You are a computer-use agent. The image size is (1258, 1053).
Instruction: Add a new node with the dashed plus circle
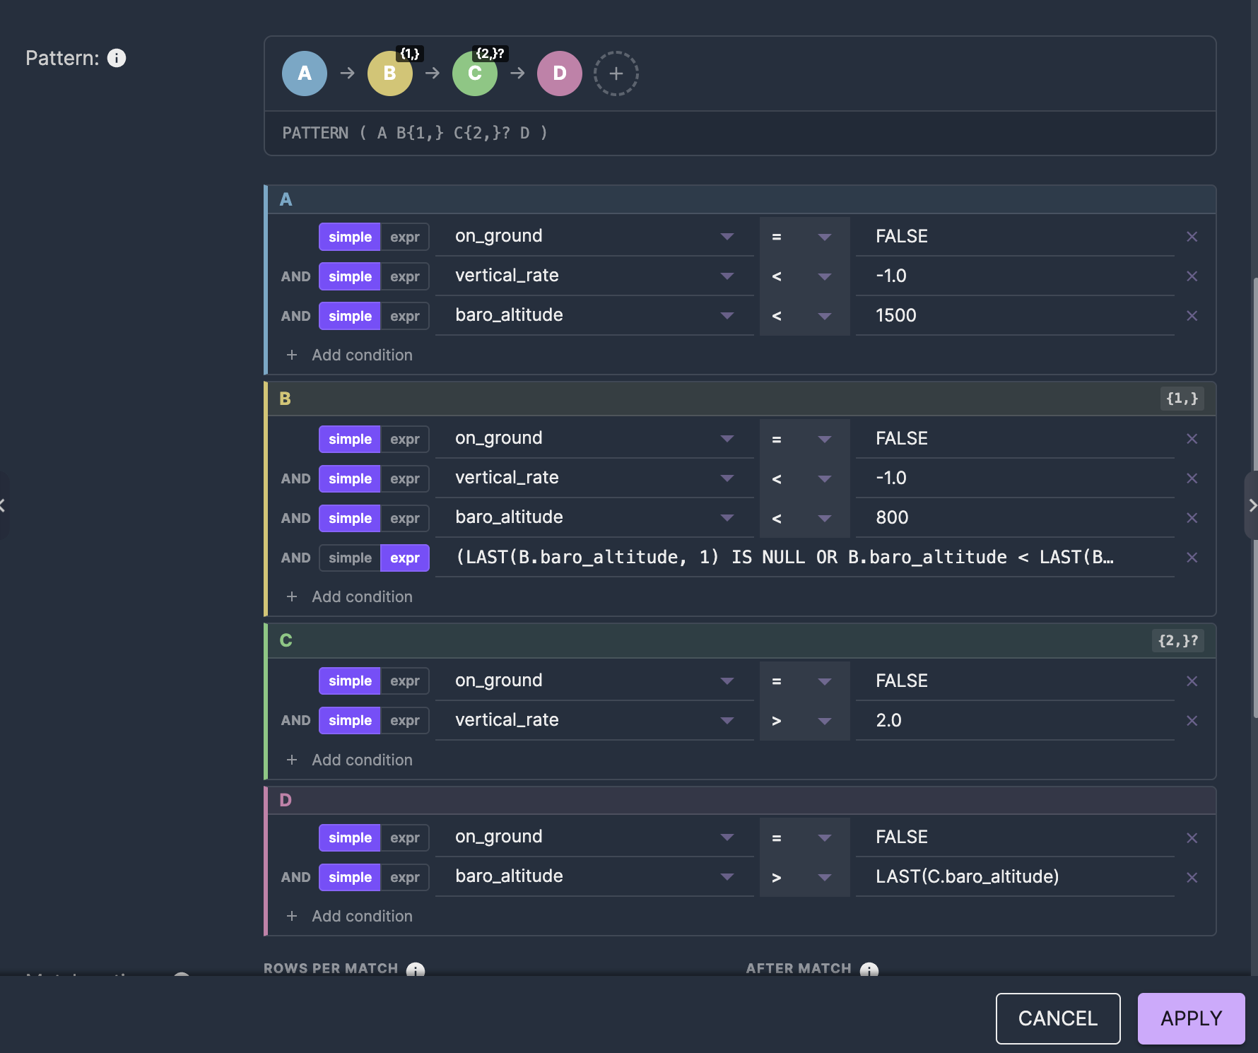coord(616,73)
